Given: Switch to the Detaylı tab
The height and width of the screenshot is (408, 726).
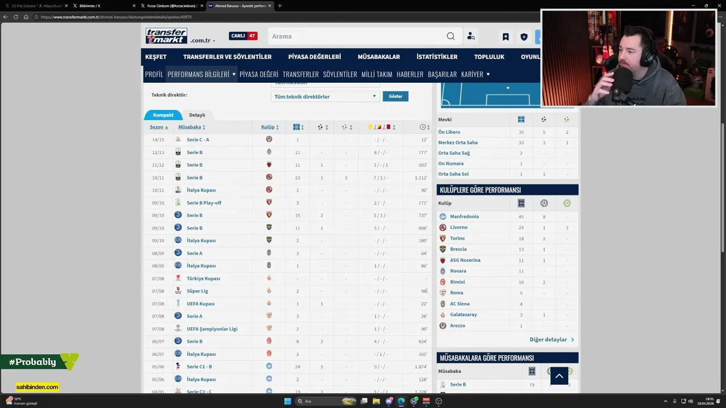Looking at the screenshot, I should pyautogui.click(x=197, y=115).
